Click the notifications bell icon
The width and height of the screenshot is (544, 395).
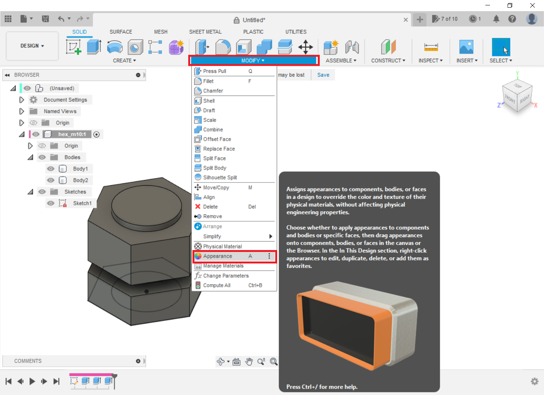pyautogui.click(x=496, y=19)
